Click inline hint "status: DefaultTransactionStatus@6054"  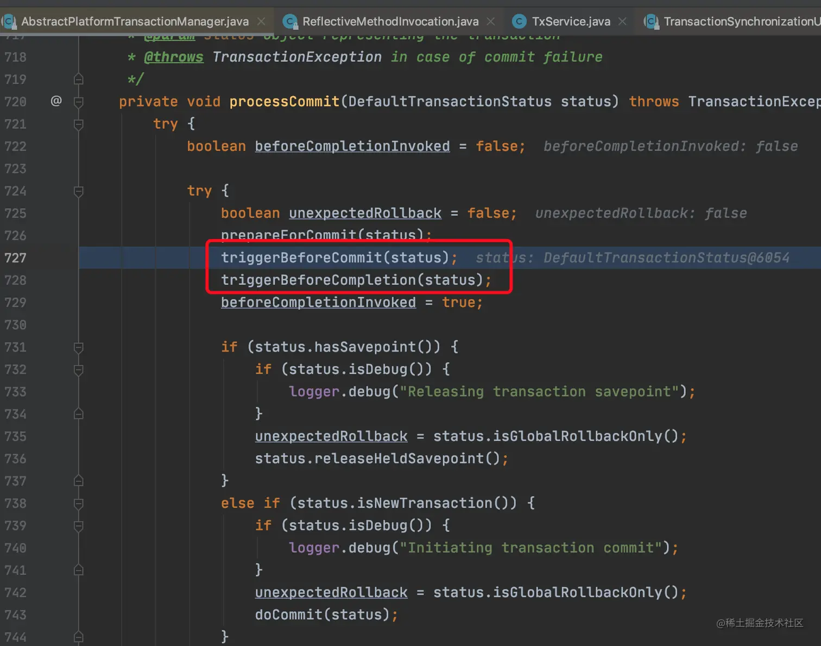[x=633, y=258]
